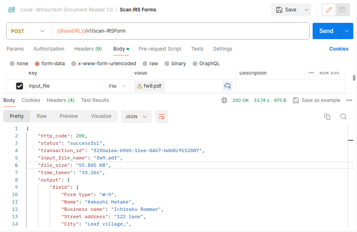Click Bulk Edit link
This screenshot has width=357, height=232.
329,73
